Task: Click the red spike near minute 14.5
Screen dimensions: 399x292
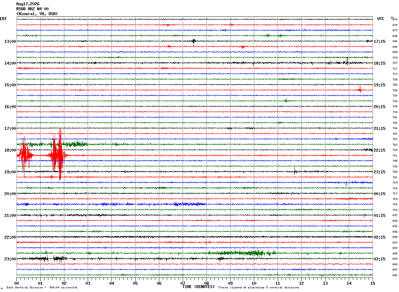Action: [360, 89]
